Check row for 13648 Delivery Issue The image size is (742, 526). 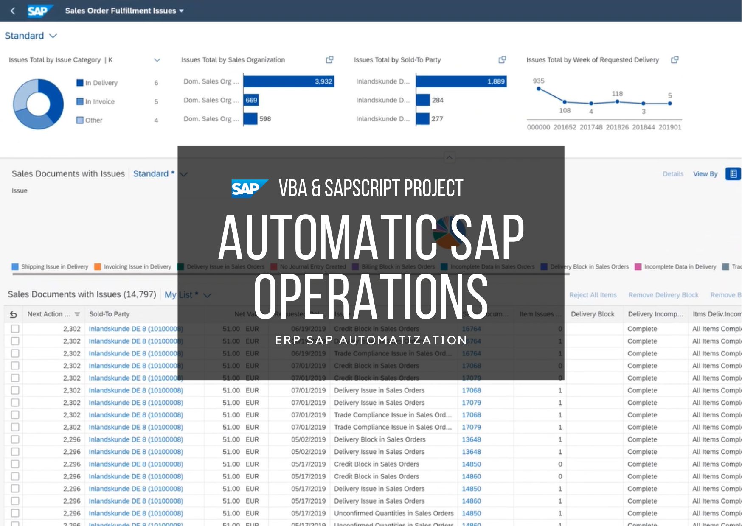point(15,452)
